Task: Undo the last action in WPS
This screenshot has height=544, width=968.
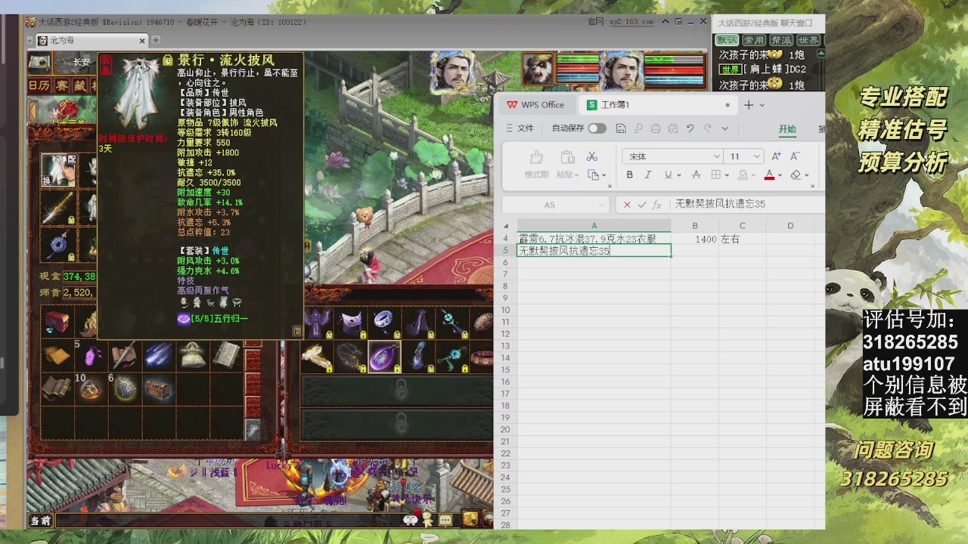Action: [690, 128]
